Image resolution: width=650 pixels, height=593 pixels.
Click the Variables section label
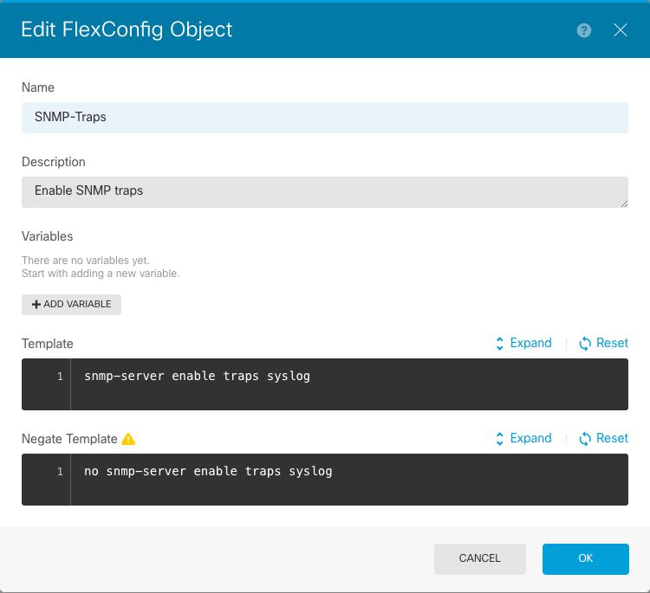pyautogui.click(x=47, y=236)
